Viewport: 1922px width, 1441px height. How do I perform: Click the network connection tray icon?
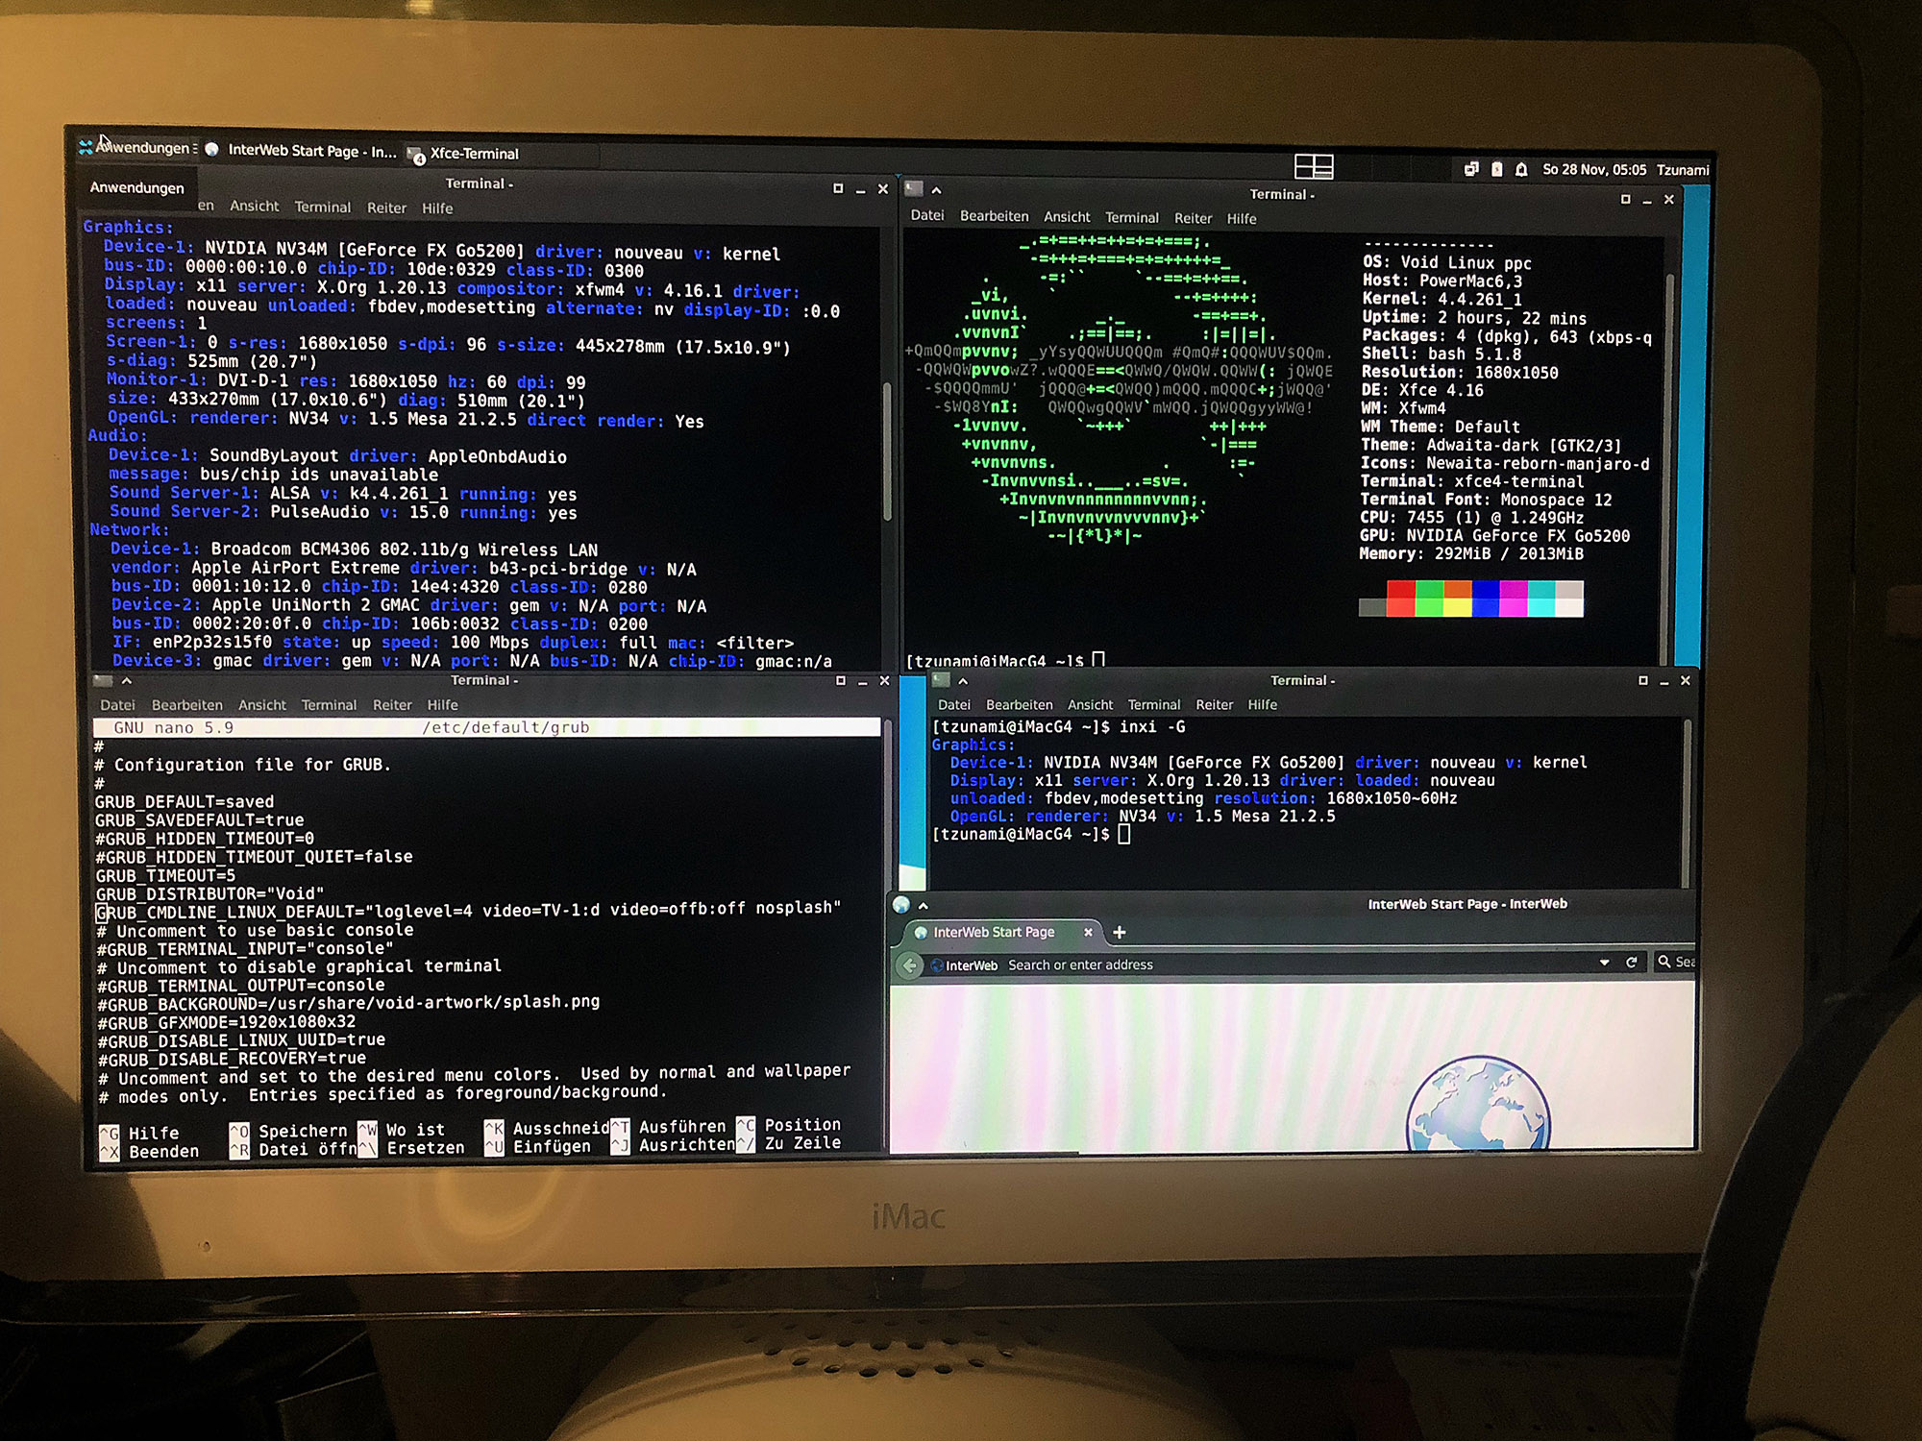(x=1471, y=169)
